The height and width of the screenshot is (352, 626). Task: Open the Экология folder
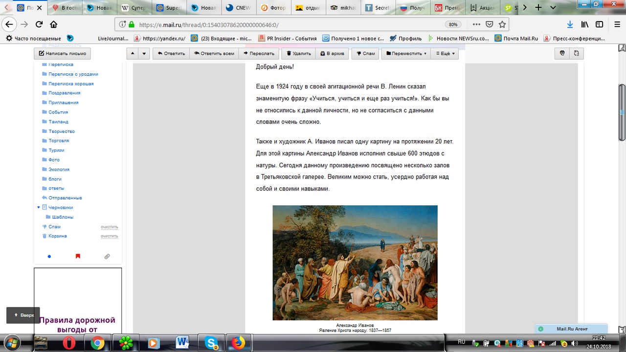click(59, 169)
